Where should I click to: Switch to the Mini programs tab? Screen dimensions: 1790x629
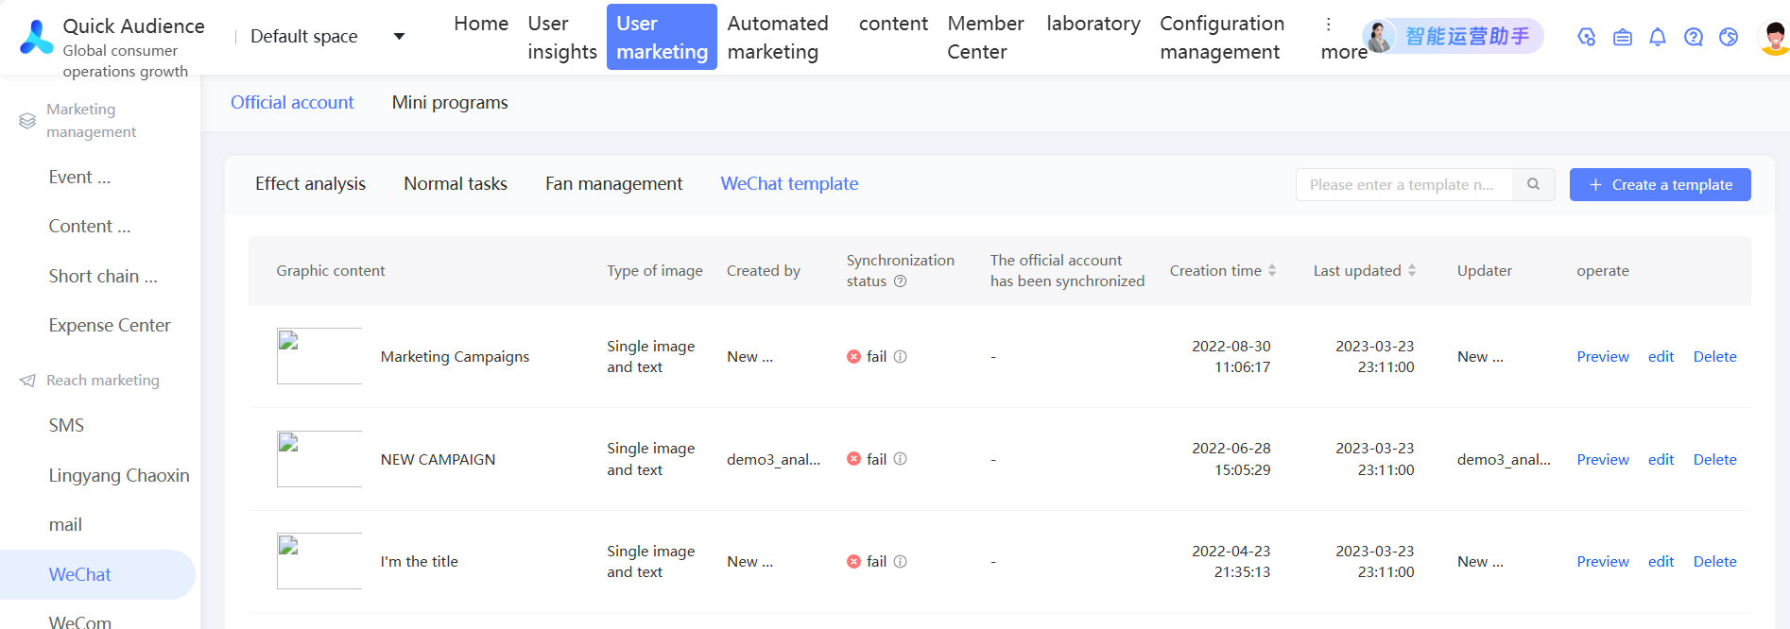[450, 102]
